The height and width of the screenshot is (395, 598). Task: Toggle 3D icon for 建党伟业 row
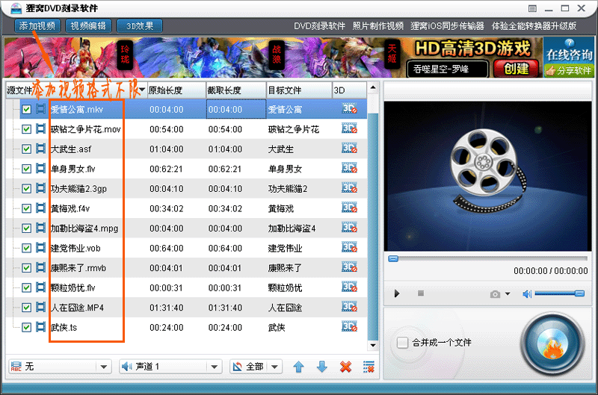point(349,247)
